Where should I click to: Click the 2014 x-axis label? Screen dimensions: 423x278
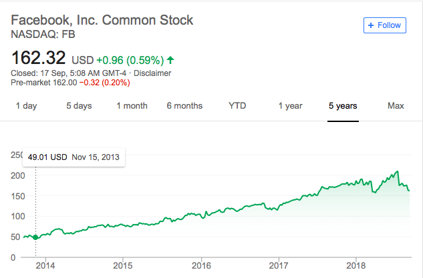pos(45,266)
